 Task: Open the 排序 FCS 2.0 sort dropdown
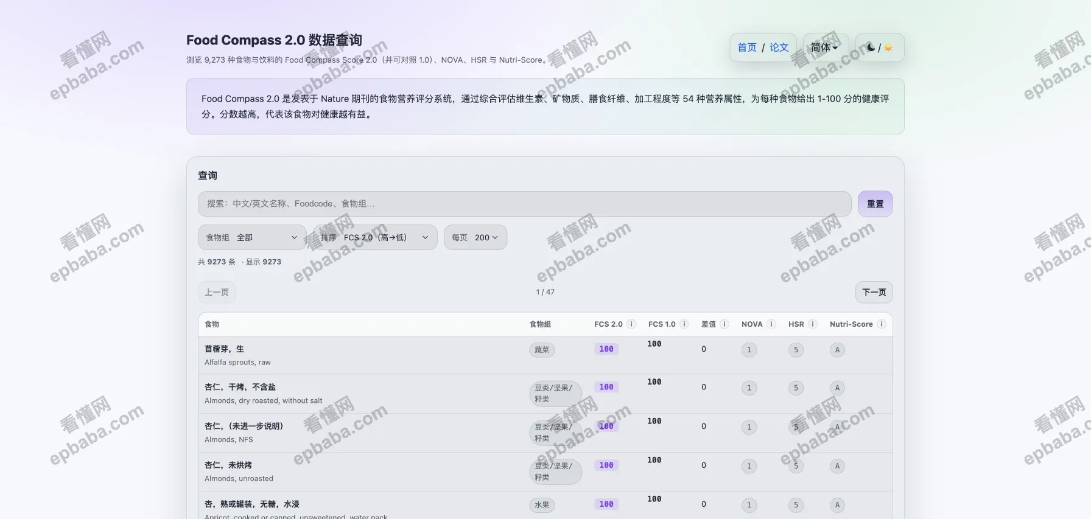click(x=375, y=237)
